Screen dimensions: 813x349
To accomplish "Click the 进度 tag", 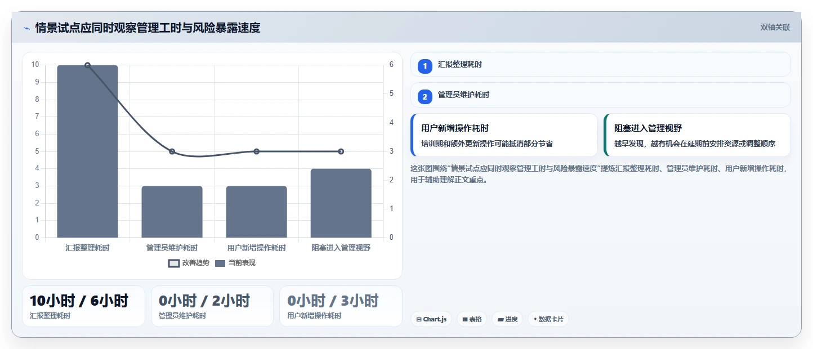I will click(x=507, y=319).
